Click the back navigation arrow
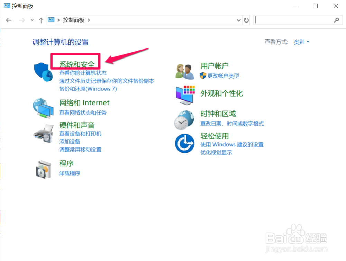 8,20
